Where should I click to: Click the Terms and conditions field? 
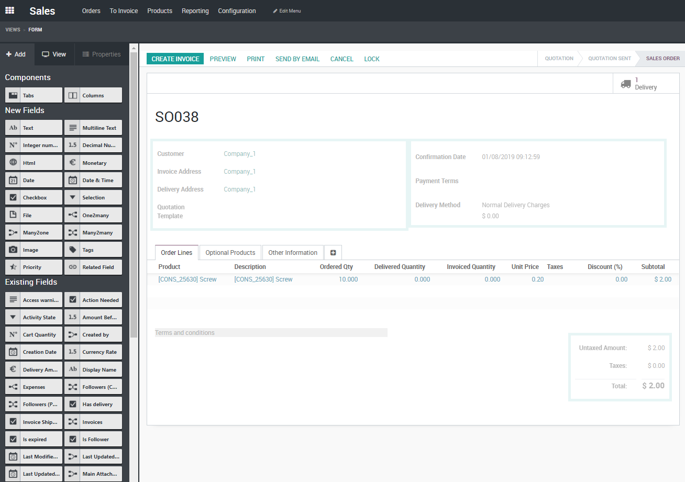(271, 333)
